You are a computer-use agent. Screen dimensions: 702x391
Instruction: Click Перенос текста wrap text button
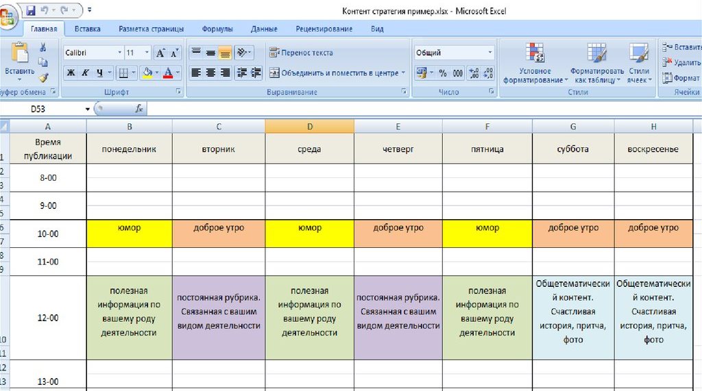click(x=302, y=53)
